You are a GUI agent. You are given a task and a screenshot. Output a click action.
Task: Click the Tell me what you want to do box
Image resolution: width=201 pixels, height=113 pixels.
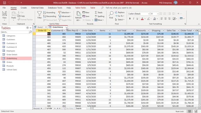pyautogui.click(x=119, y=8)
